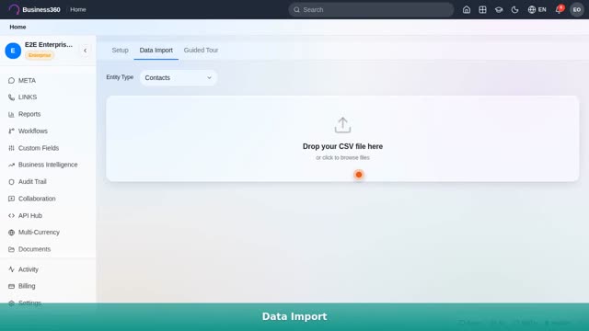Image resolution: width=589 pixels, height=331 pixels.
Task: Click the browse files text
Action: (x=342, y=157)
